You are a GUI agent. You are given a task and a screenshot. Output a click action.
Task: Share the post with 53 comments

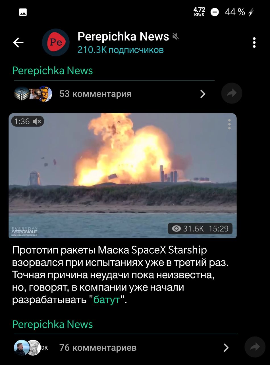coord(232,93)
